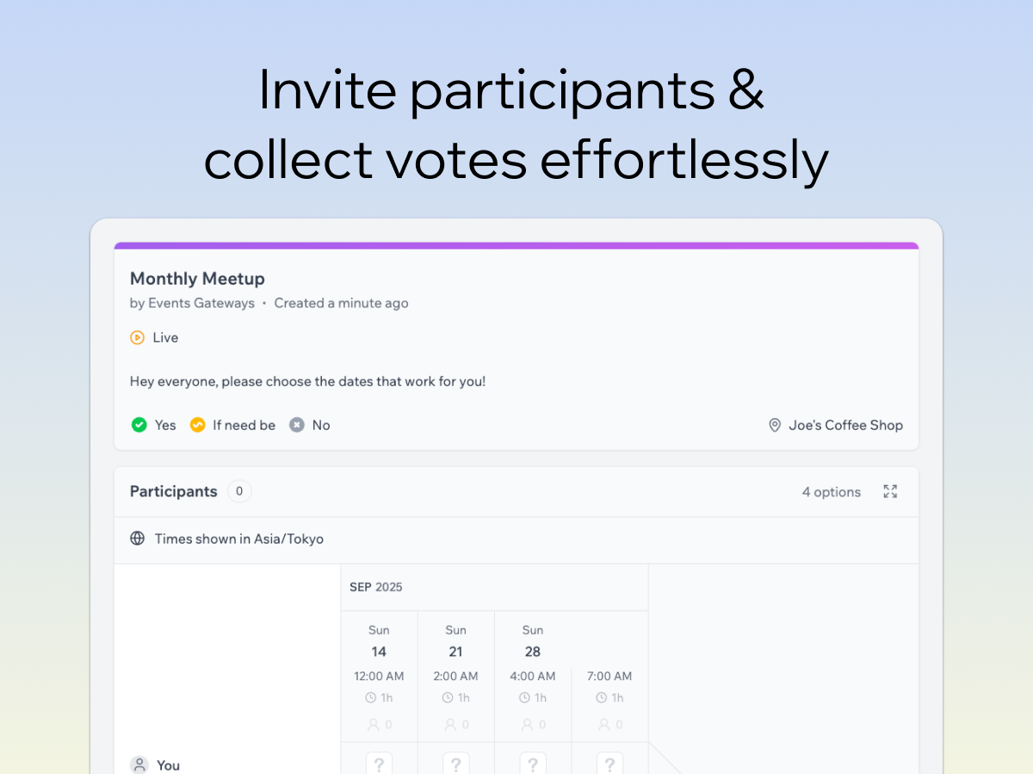Click the orange Live status icon
Screen dimensions: 1033x774
point(138,338)
